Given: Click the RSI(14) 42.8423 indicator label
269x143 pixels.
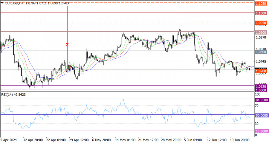Looking at the screenshot, I should 13,95.
